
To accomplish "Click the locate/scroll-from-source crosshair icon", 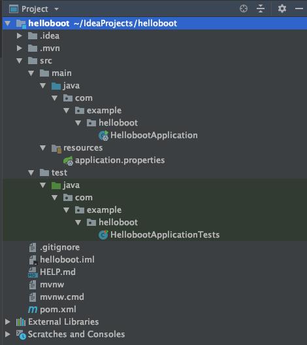I will click(x=244, y=9).
